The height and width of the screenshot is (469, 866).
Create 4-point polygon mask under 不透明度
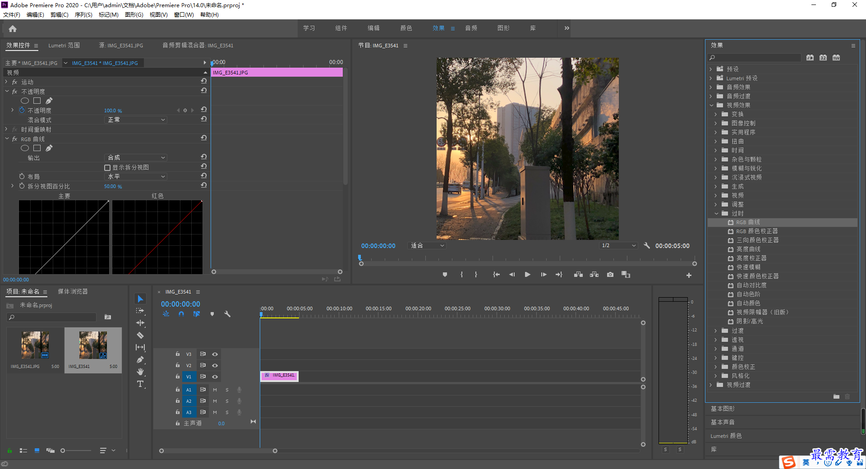click(x=37, y=101)
